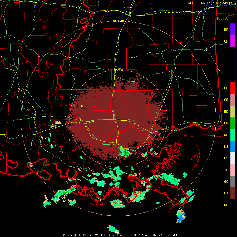Screen dimensions: 237x237
Task: Click the RF purple legend color block
Action: coord(233,29)
